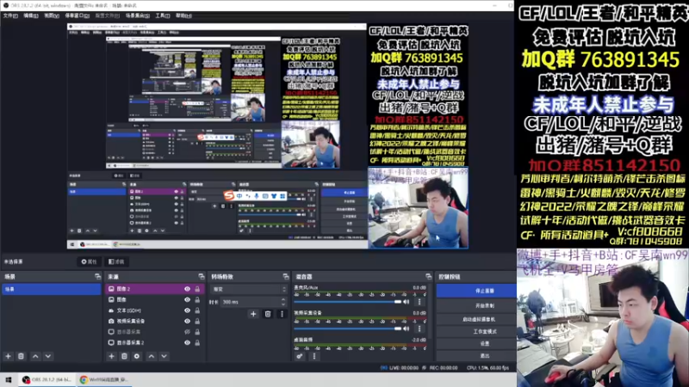
Task: Add a new scene with the plus icon
Action: 8,356
